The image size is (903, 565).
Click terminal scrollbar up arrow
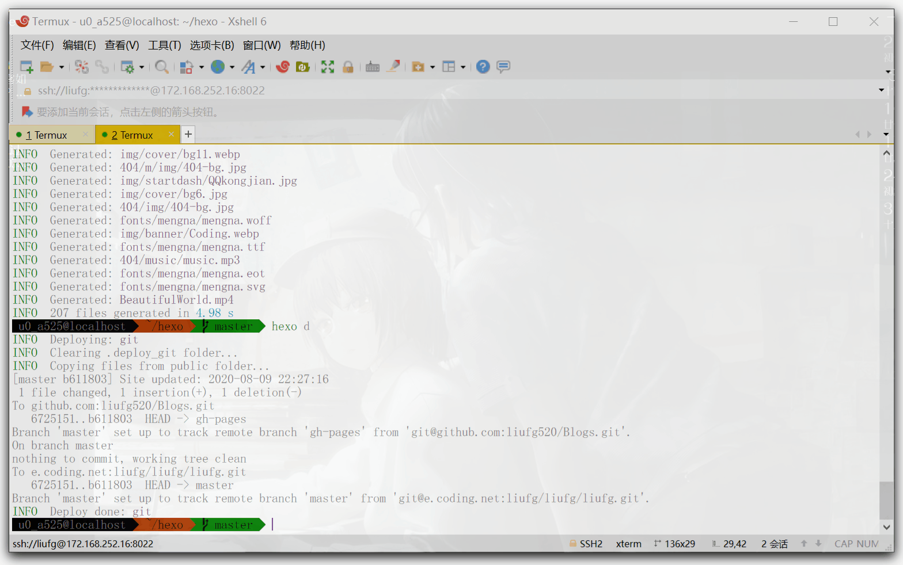pos(886,153)
